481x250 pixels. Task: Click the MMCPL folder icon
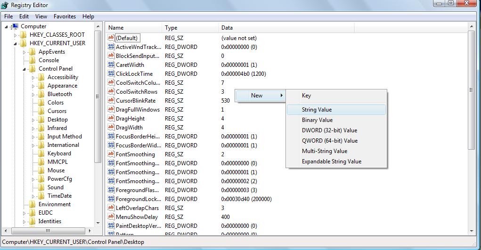click(x=41, y=162)
